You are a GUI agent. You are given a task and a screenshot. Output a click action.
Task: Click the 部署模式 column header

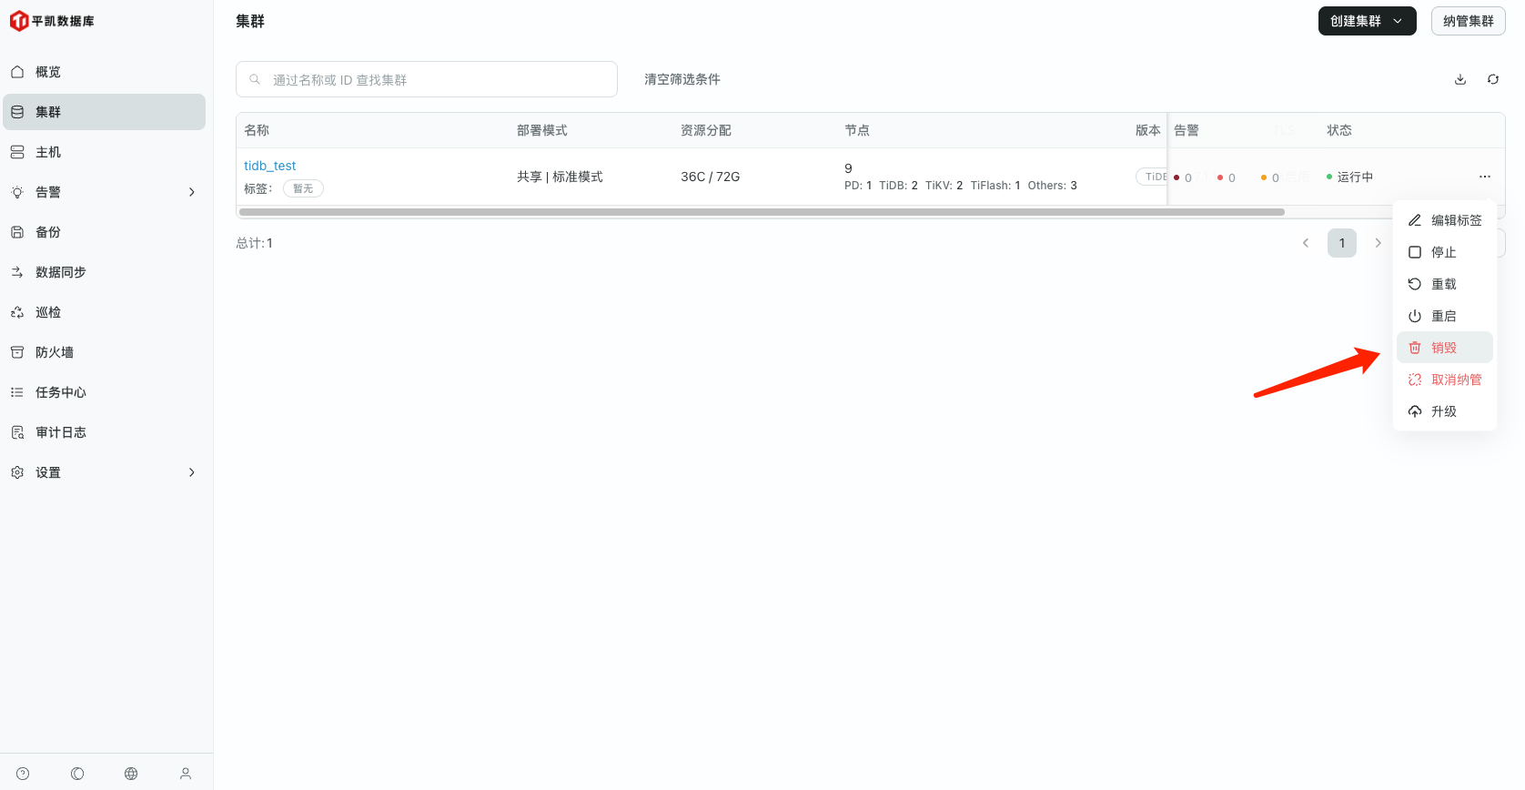coord(542,130)
